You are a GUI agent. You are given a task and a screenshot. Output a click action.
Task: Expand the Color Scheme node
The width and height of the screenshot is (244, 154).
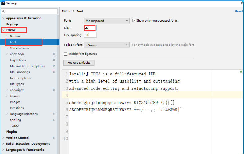(7, 48)
